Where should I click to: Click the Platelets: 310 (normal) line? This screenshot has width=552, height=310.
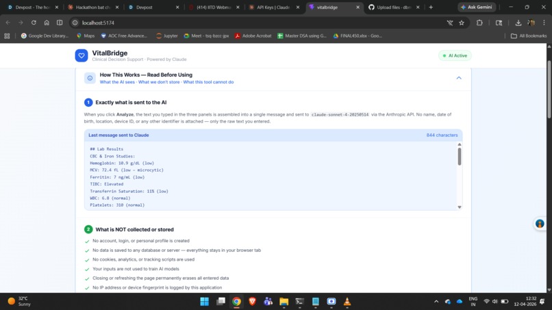[117, 205]
